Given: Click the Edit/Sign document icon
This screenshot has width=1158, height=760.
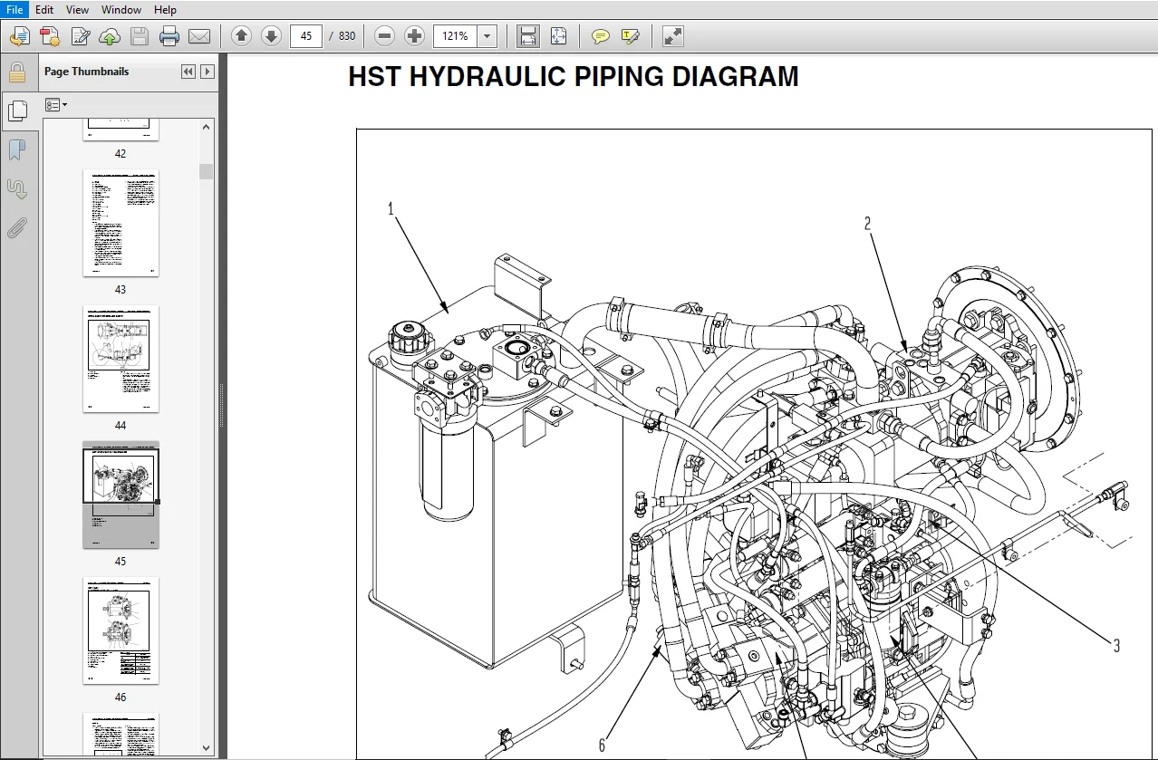Looking at the screenshot, I should click(81, 36).
